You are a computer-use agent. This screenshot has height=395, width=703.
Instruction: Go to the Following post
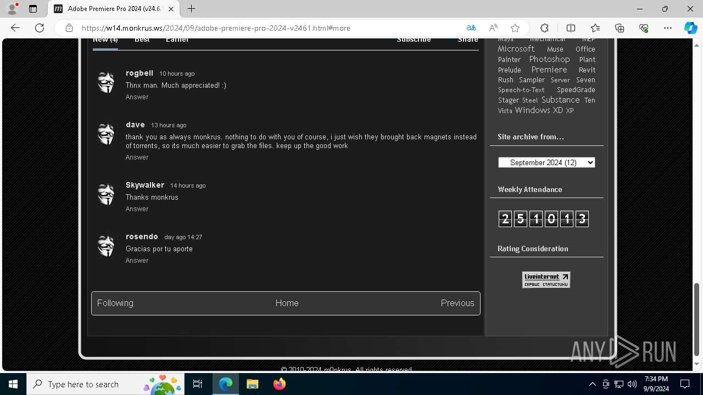[x=115, y=303]
